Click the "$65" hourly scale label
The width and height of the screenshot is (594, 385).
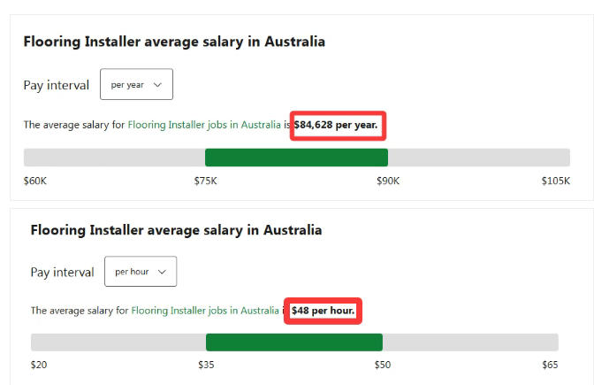coord(551,364)
